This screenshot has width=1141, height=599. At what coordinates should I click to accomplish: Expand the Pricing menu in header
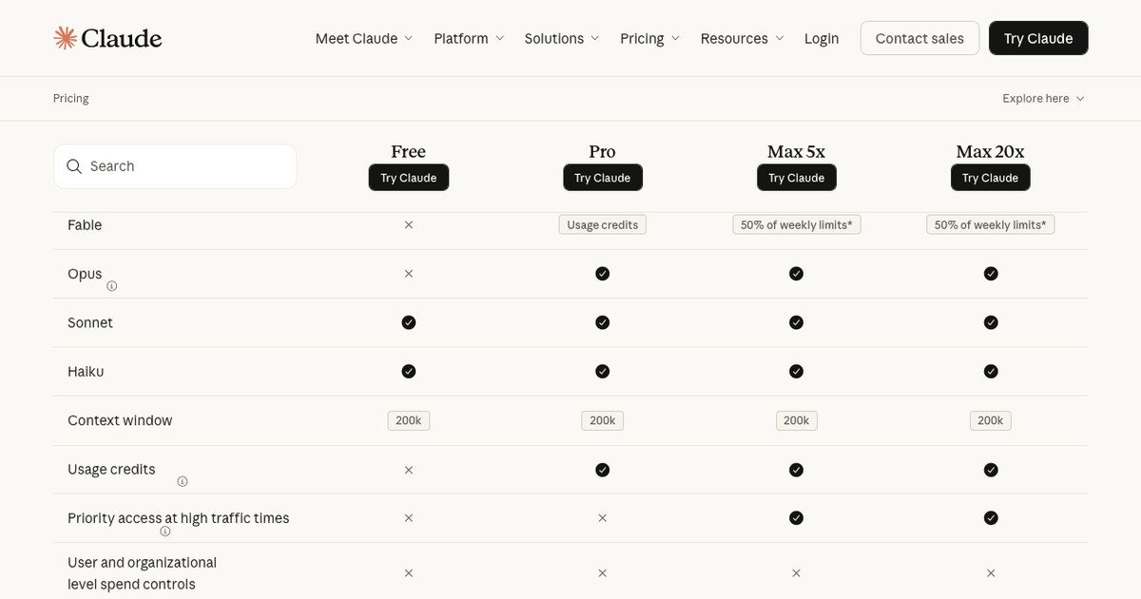point(650,38)
